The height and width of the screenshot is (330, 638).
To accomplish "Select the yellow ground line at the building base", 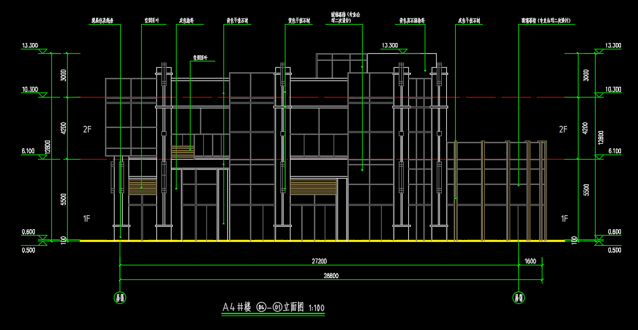I will (316, 241).
